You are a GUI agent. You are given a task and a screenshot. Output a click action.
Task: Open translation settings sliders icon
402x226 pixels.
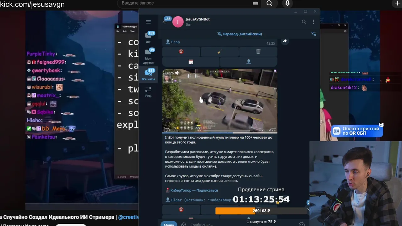(313, 34)
